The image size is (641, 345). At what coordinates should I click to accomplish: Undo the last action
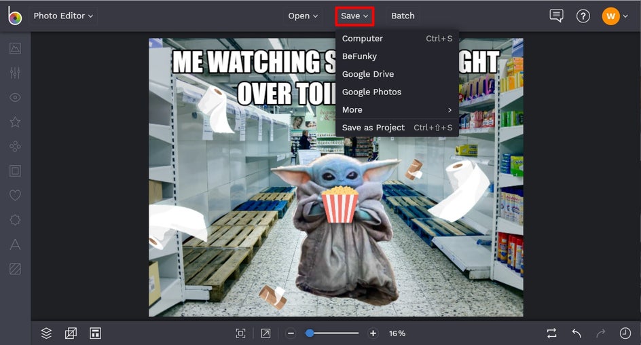click(x=576, y=333)
